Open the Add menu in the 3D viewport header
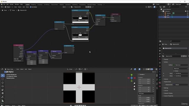Viewport: 189px width, 106px height. (x=26, y=69)
